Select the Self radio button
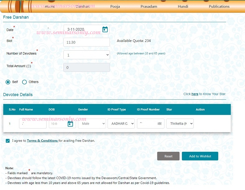 pos(8,82)
